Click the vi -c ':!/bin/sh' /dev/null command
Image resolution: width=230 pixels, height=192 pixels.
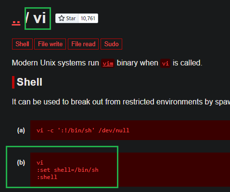[83, 130]
